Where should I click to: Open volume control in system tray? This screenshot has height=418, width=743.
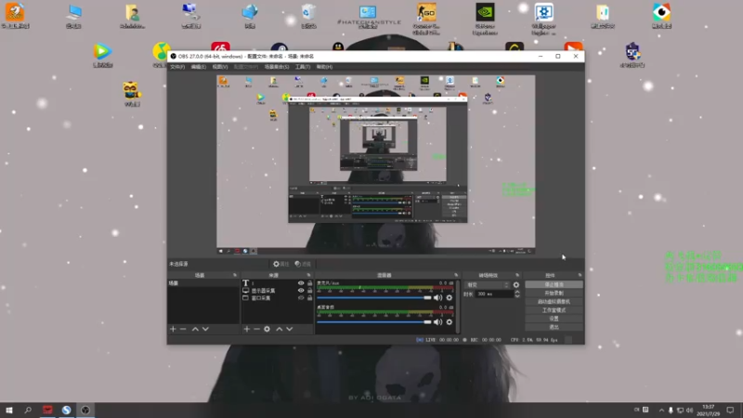[689, 410]
